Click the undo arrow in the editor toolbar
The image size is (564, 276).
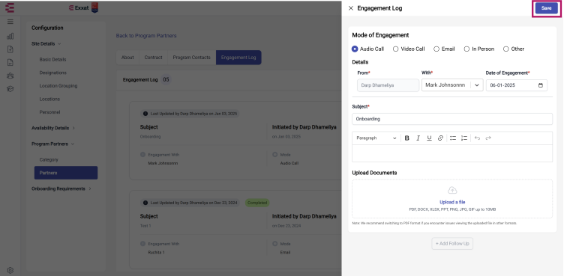pyautogui.click(x=477, y=138)
